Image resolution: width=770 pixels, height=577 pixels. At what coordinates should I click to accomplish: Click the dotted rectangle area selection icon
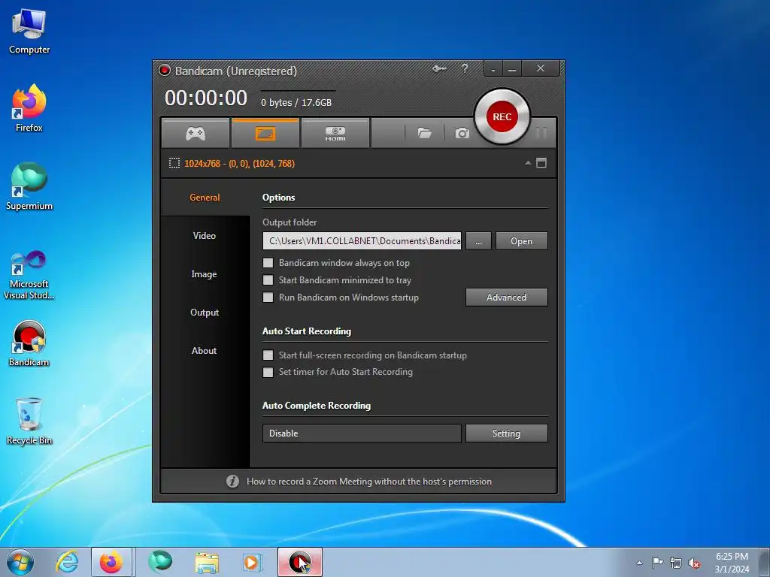point(174,163)
